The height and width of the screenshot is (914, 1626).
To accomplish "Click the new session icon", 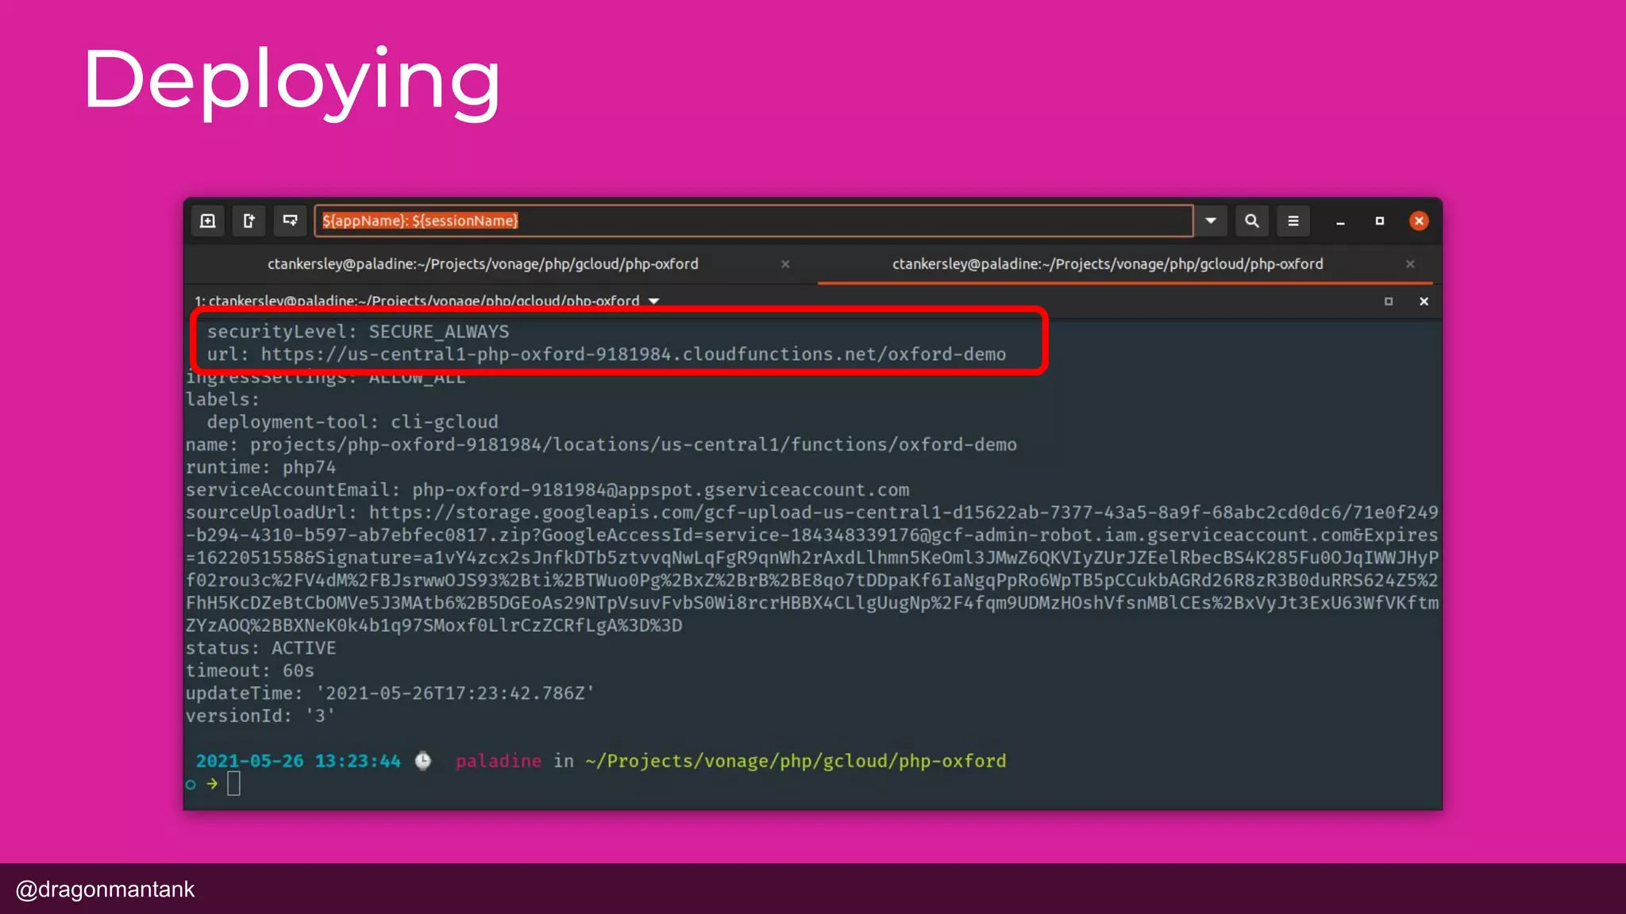I will [x=208, y=221].
